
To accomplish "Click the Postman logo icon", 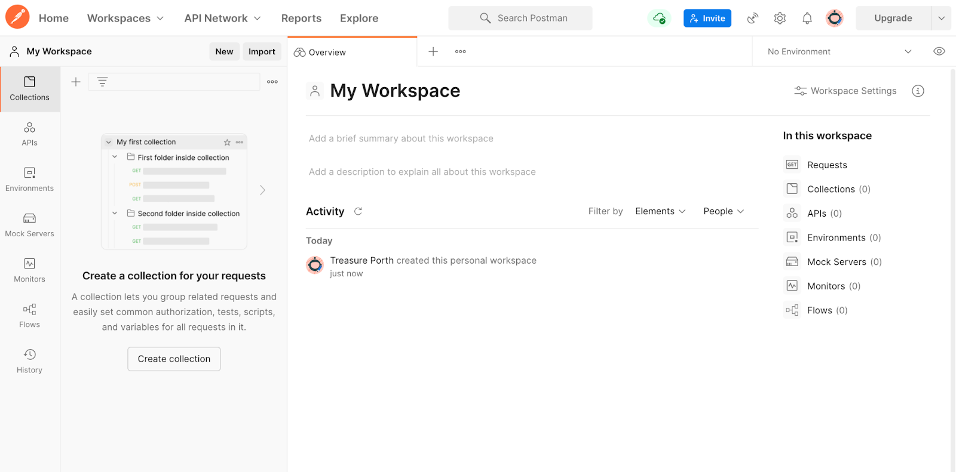I will tap(17, 17).
